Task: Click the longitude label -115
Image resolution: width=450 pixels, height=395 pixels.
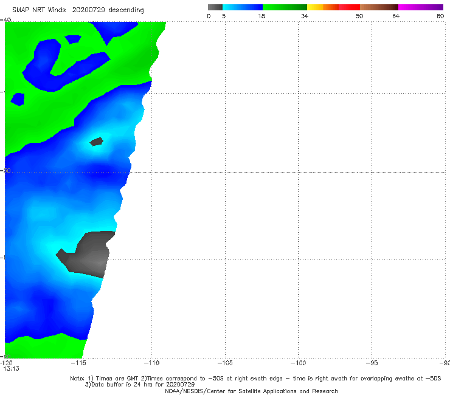Action: click(78, 363)
